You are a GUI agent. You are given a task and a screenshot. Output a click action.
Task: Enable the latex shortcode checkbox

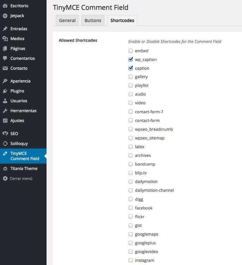(131, 147)
